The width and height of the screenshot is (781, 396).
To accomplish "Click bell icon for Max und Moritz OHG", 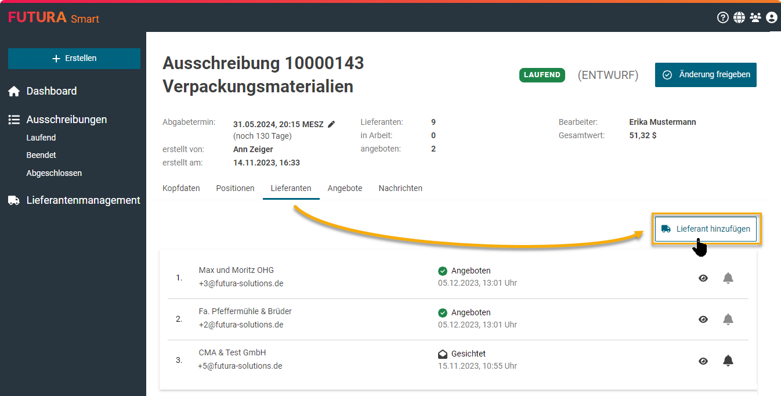I will tap(728, 278).
